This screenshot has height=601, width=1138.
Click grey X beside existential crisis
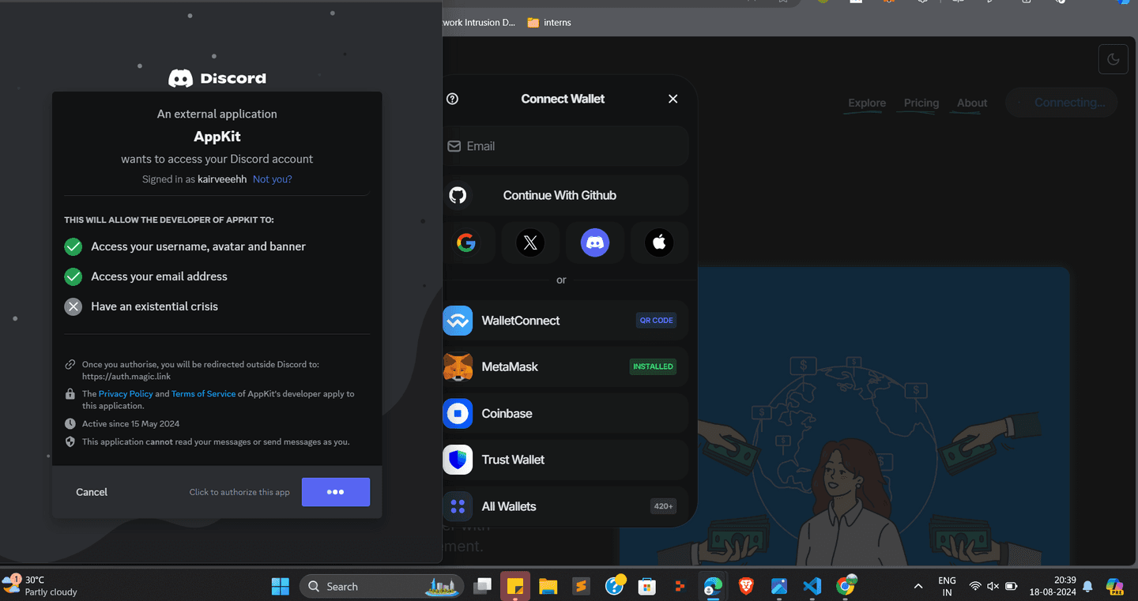click(73, 307)
